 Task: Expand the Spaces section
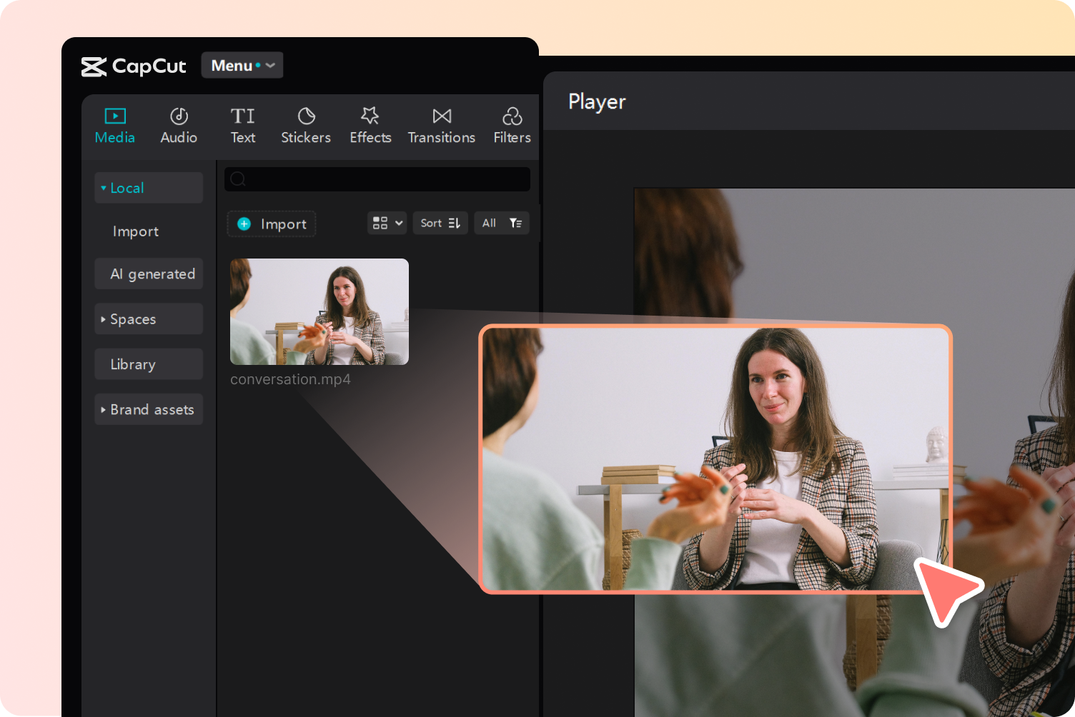tap(133, 319)
